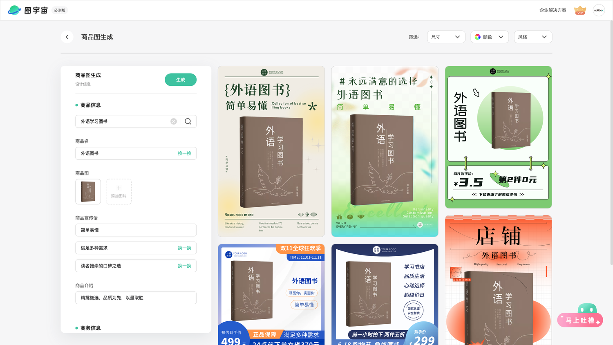Open the 双11全球狂欢季 blue poster
Image resolution: width=613 pixels, height=345 pixels.
(x=271, y=294)
